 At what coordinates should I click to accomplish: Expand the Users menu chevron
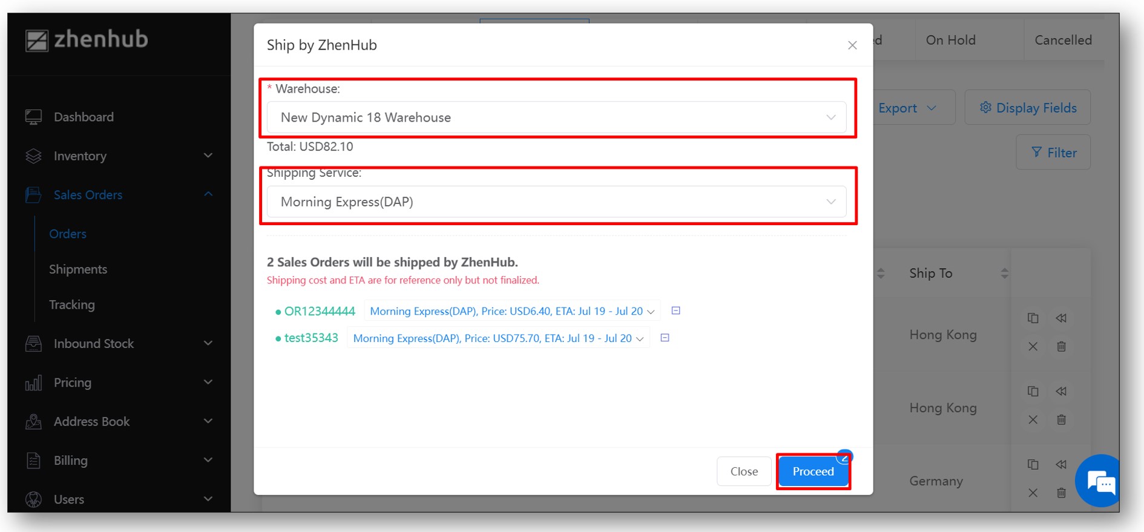tap(208, 499)
